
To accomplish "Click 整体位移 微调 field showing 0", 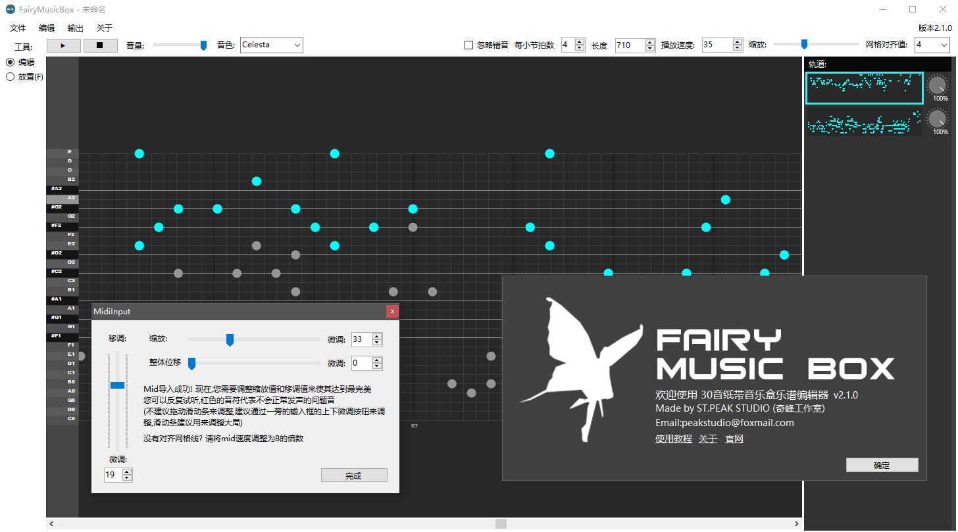I will click(x=361, y=363).
